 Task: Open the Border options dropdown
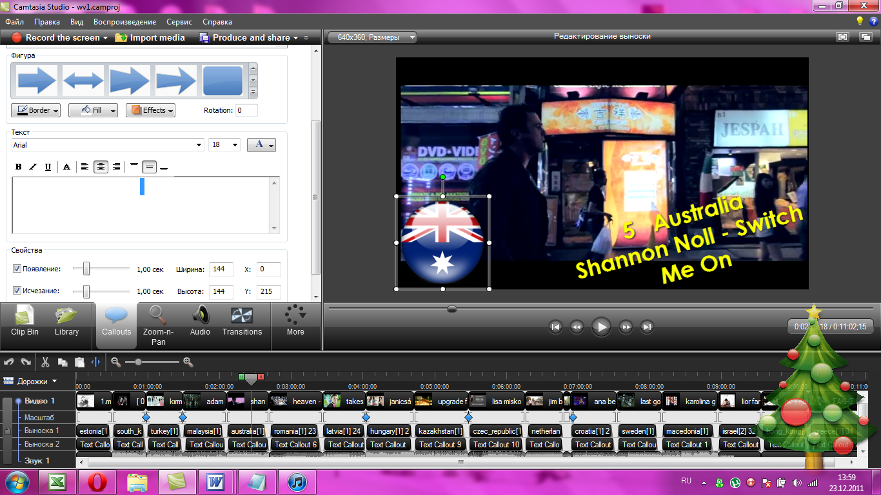pos(36,110)
